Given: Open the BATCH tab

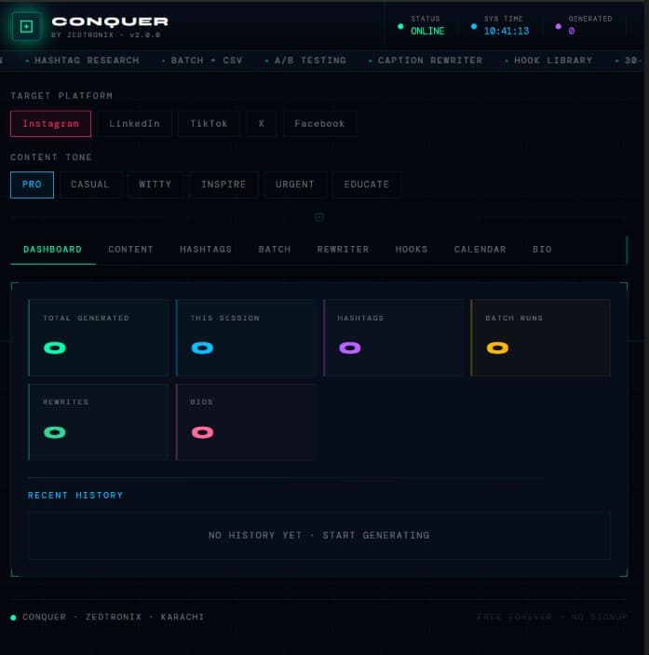Looking at the screenshot, I should [x=274, y=250].
